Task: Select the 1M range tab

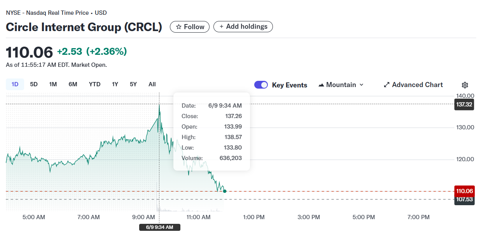Action: click(x=53, y=84)
